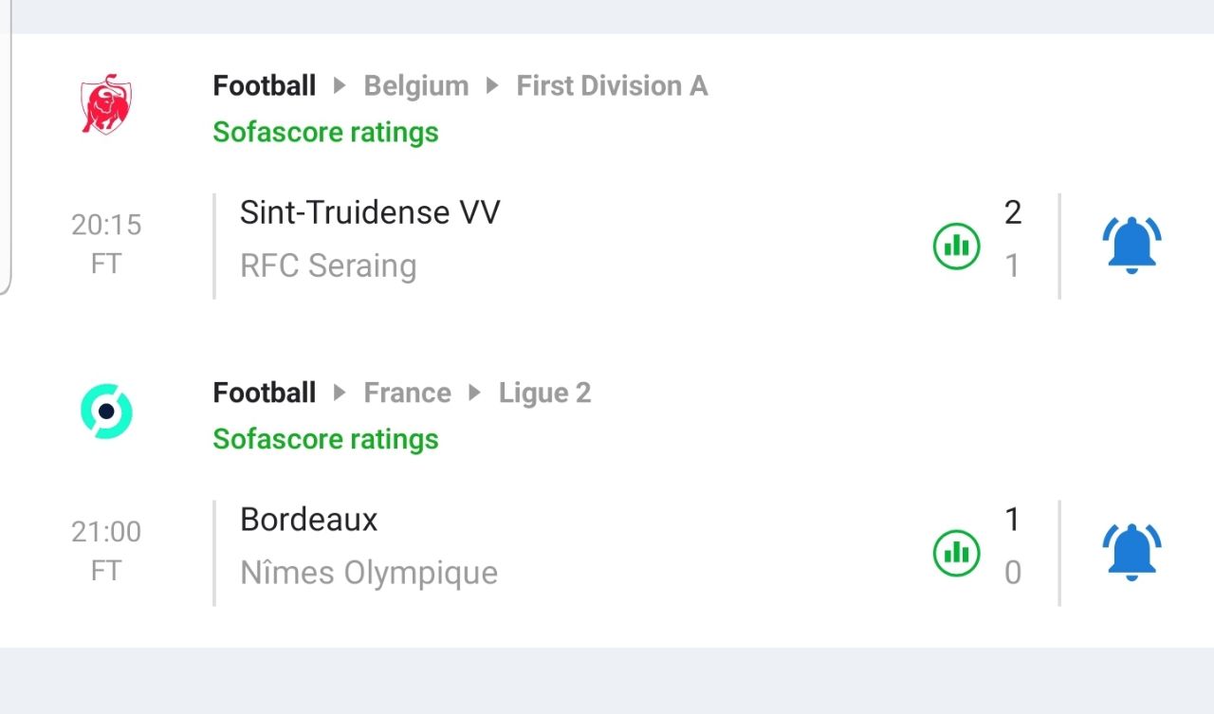View statistics icon for Sint-Truidense match
This screenshot has width=1214, height=714.
(956, 246)
